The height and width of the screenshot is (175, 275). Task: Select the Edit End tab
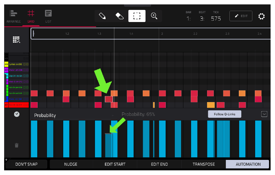tap(159, 164)
